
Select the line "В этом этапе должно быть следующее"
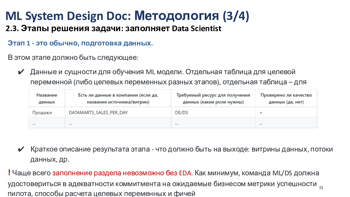(x=73, y=57)
